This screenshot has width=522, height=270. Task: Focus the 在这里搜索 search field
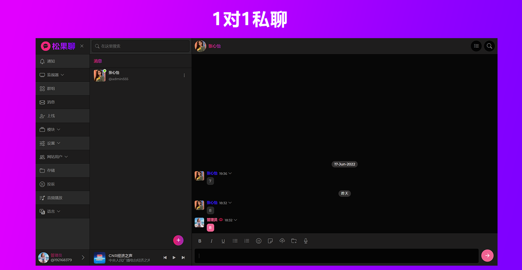(x=141, y=46)
